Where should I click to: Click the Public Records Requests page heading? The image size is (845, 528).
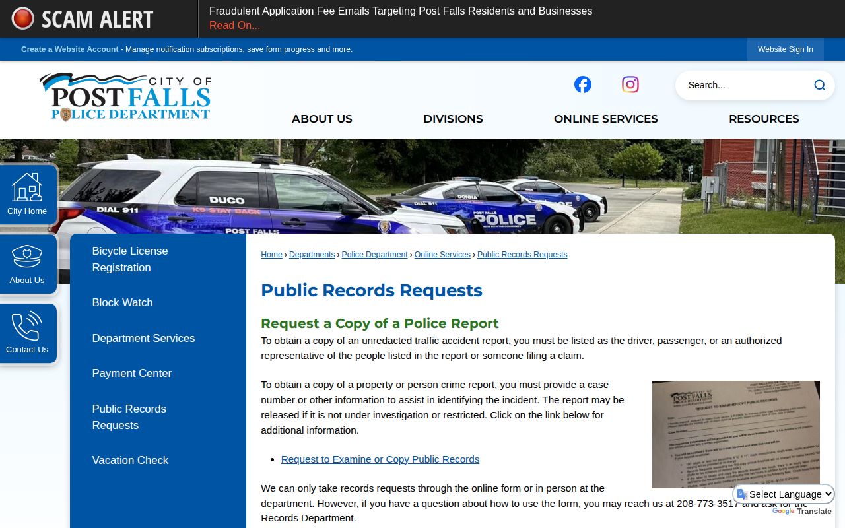[x=372, y=290]
